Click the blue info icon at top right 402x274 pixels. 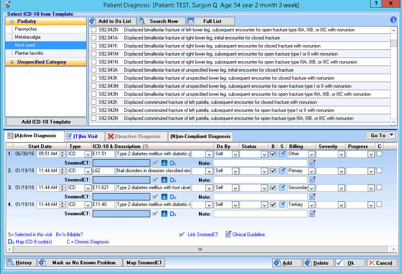point(393,20)
